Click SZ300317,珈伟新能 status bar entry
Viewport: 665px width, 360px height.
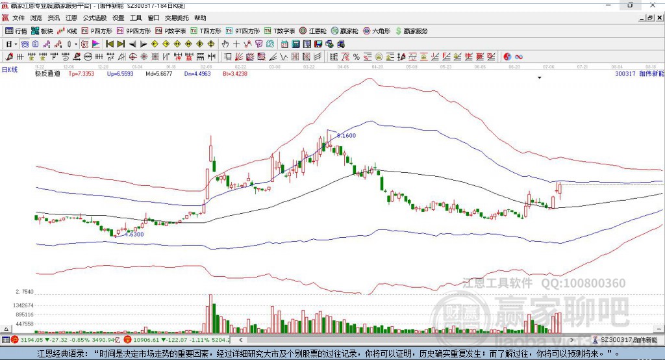pyautogui.click(x=626, y=340)
